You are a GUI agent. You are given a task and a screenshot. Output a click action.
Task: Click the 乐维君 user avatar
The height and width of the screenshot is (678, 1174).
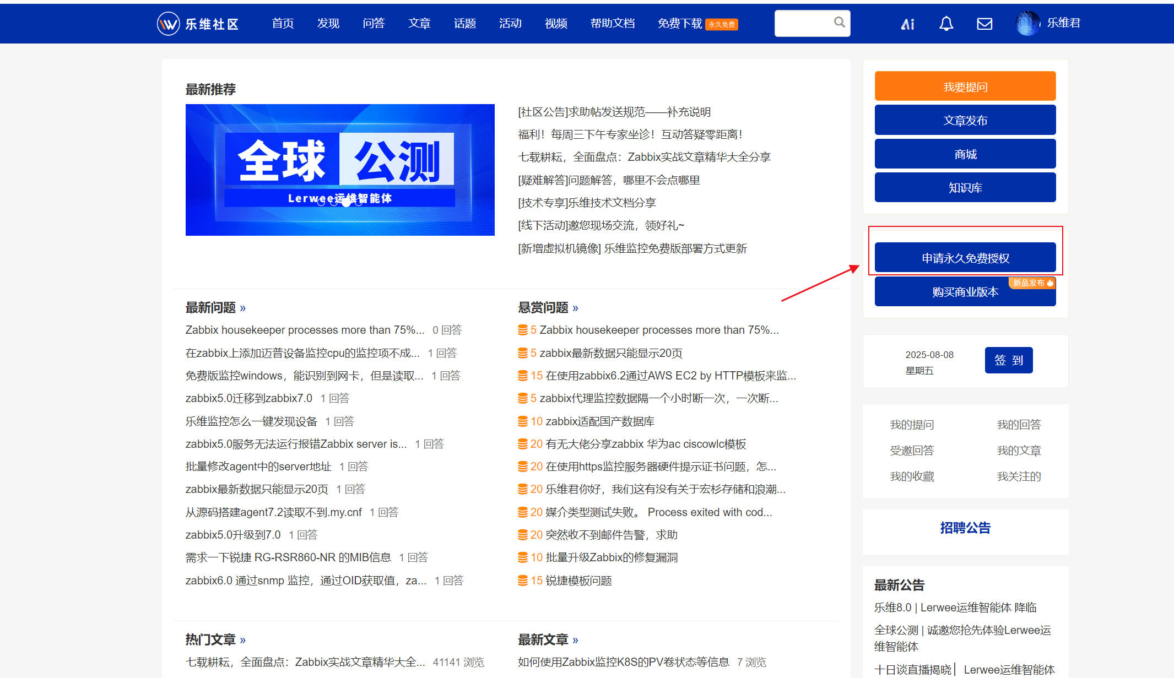pyautogui.click(x=1027, y=23)
